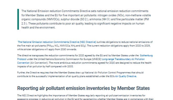Image resolution: width=173 pixels, height=100 pixels.
Task: Click the 'Convention' link before (Air Convention)
Action: click(23, 63)
